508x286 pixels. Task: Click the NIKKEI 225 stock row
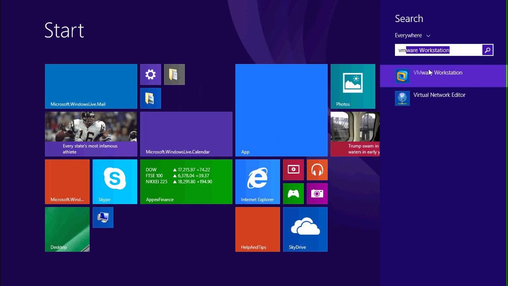point(179,182)
